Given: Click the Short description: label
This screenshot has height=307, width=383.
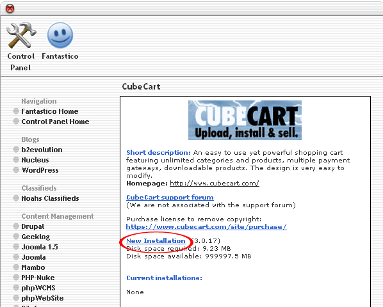Looking at the screenshot, I should [159, 153].
